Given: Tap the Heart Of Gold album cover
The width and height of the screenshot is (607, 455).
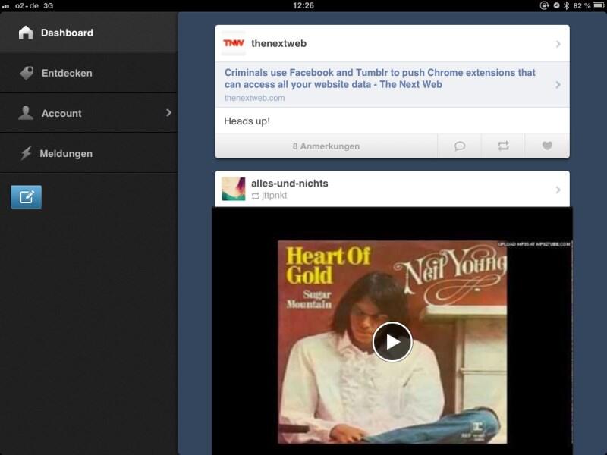Looking at the screenshot, I should [392, 342].
